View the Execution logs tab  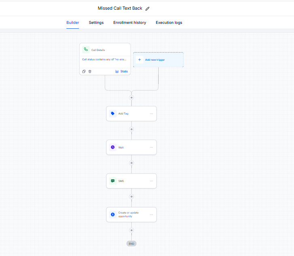(169, 23)
